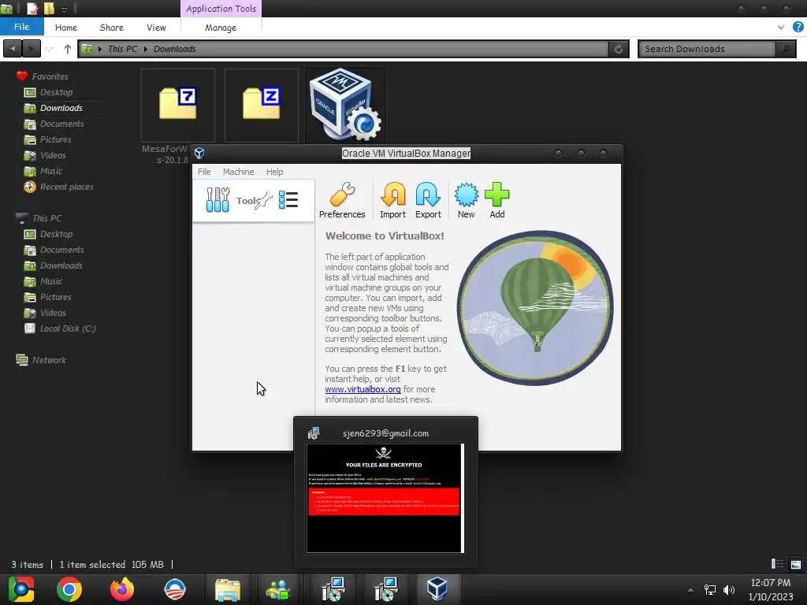Expand the ribbon chevron
Image resolution: width=807 pixels, height=605 pixels.
[781, 28]
